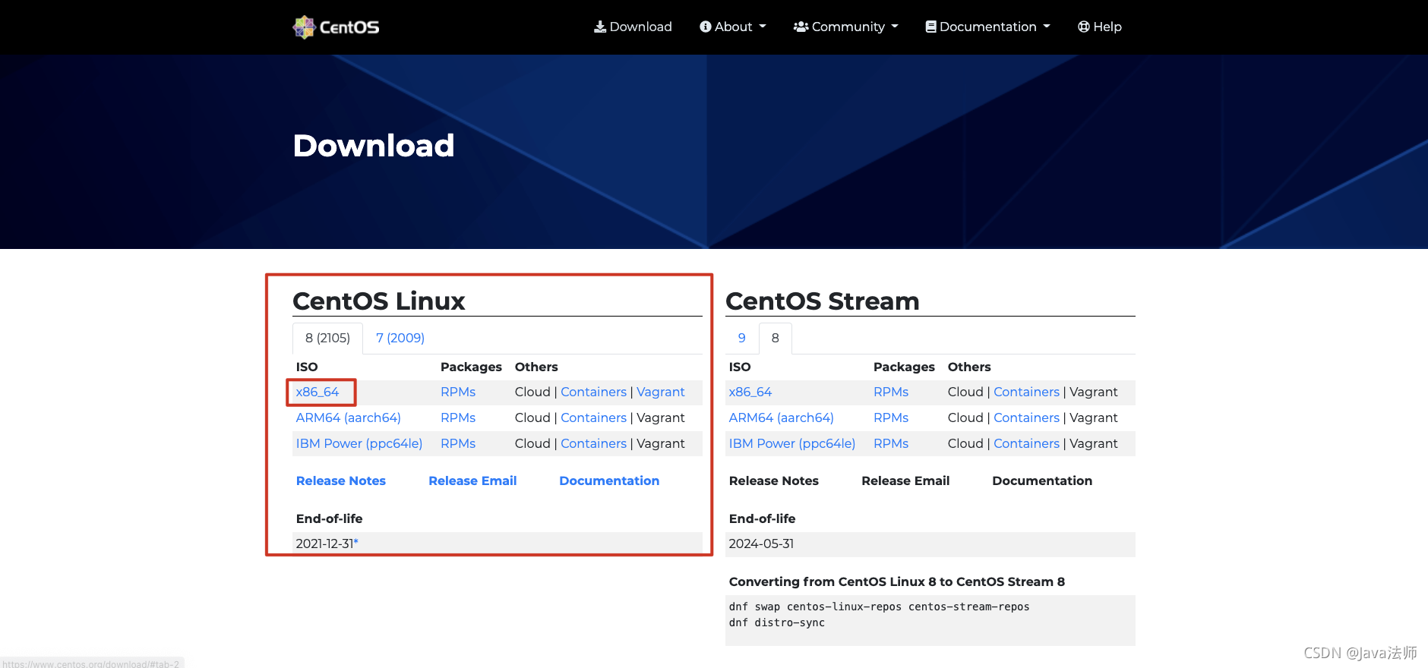Click the dnf swap centos-linux-repos command line

pos(880,607)
